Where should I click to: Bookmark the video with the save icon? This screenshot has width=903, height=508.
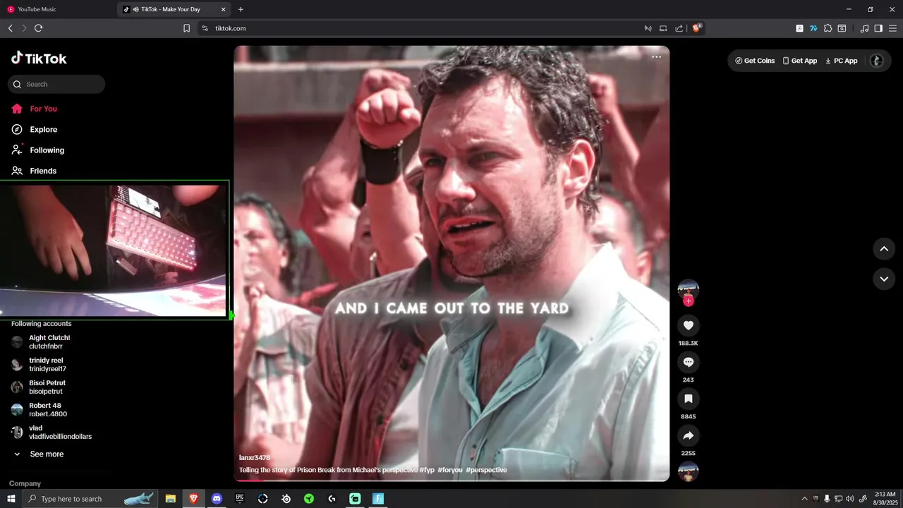[x=689, y=399]
